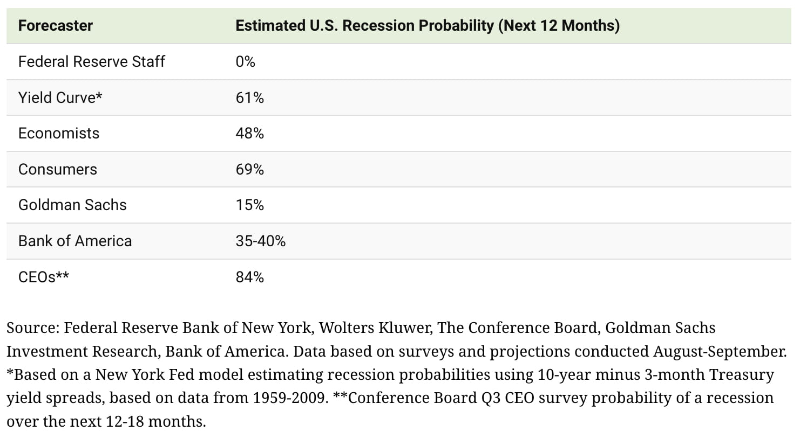Click the 48% probability value
The width and height of the screenshot is (800, 445).
coord(249,133)
